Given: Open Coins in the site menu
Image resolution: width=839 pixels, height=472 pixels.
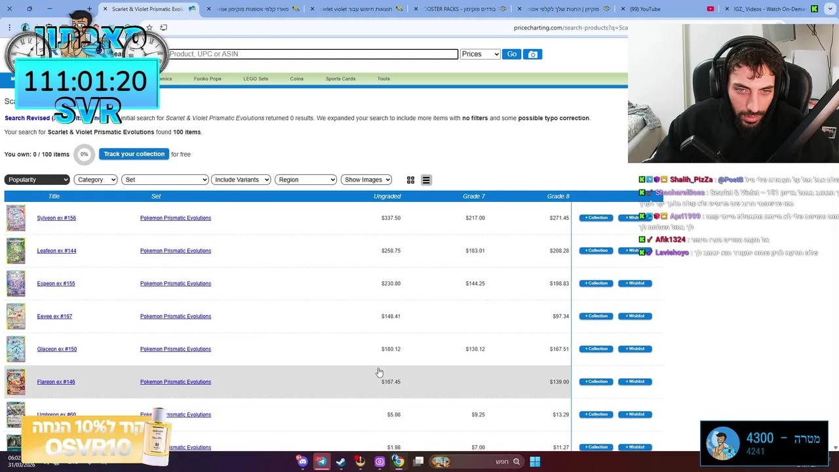Looking at the screenshot, I should 296,79.
